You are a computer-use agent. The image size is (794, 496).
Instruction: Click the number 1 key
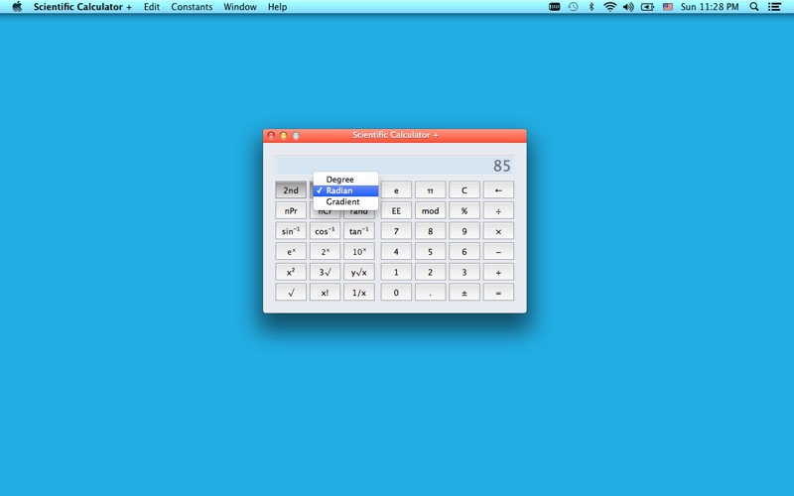[x=396, y=272]
